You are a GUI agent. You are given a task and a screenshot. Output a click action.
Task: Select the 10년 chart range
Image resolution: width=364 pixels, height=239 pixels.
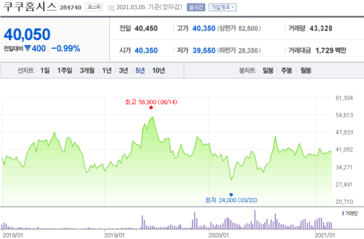point(159,70)
